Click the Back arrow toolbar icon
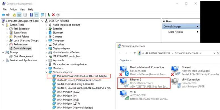This screenshot has height=110, width=220. click(3, 15)
